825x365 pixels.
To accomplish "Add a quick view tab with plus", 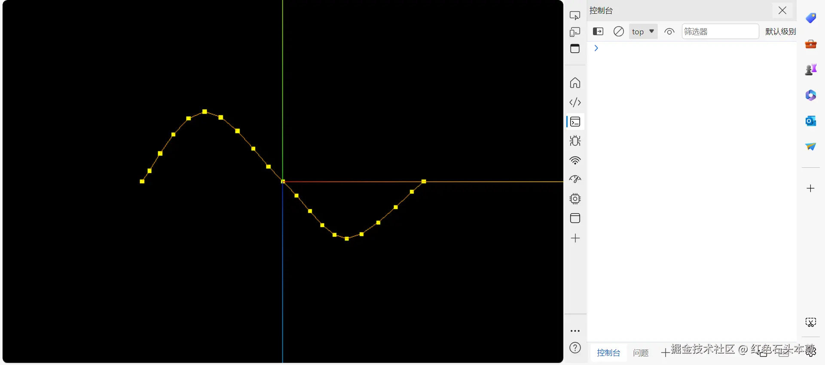I will (x=665, y=353).
